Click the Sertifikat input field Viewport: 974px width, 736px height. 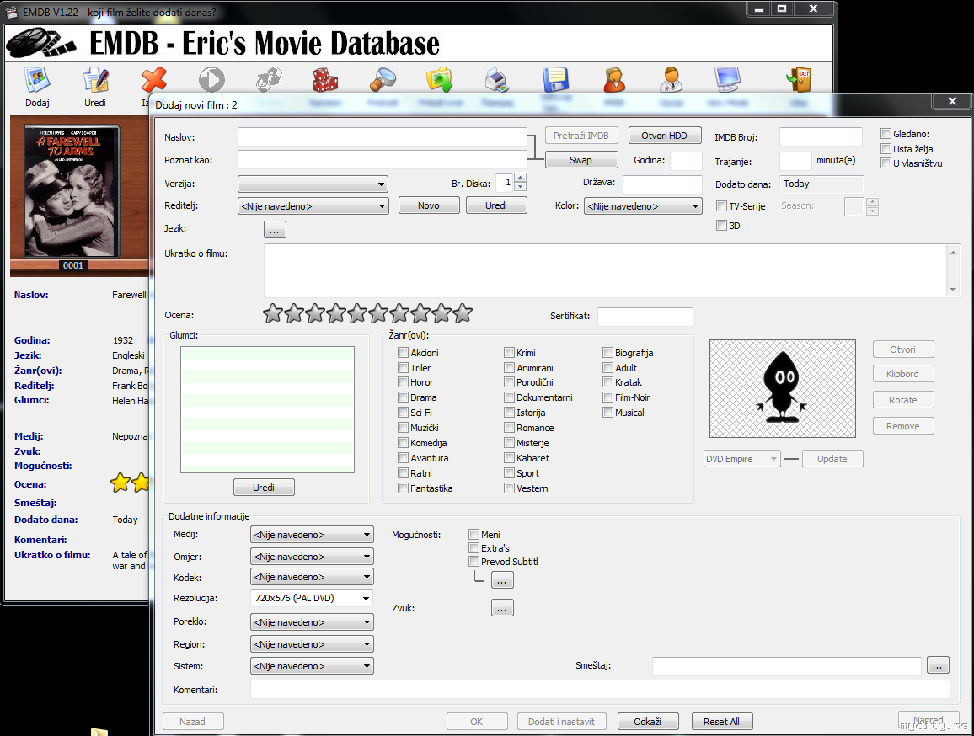pyautogui.click(x=645, y=316)
